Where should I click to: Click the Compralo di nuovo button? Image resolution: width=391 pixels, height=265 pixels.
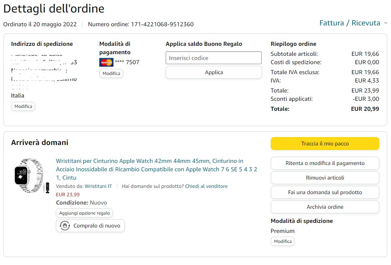coord(90,226)
